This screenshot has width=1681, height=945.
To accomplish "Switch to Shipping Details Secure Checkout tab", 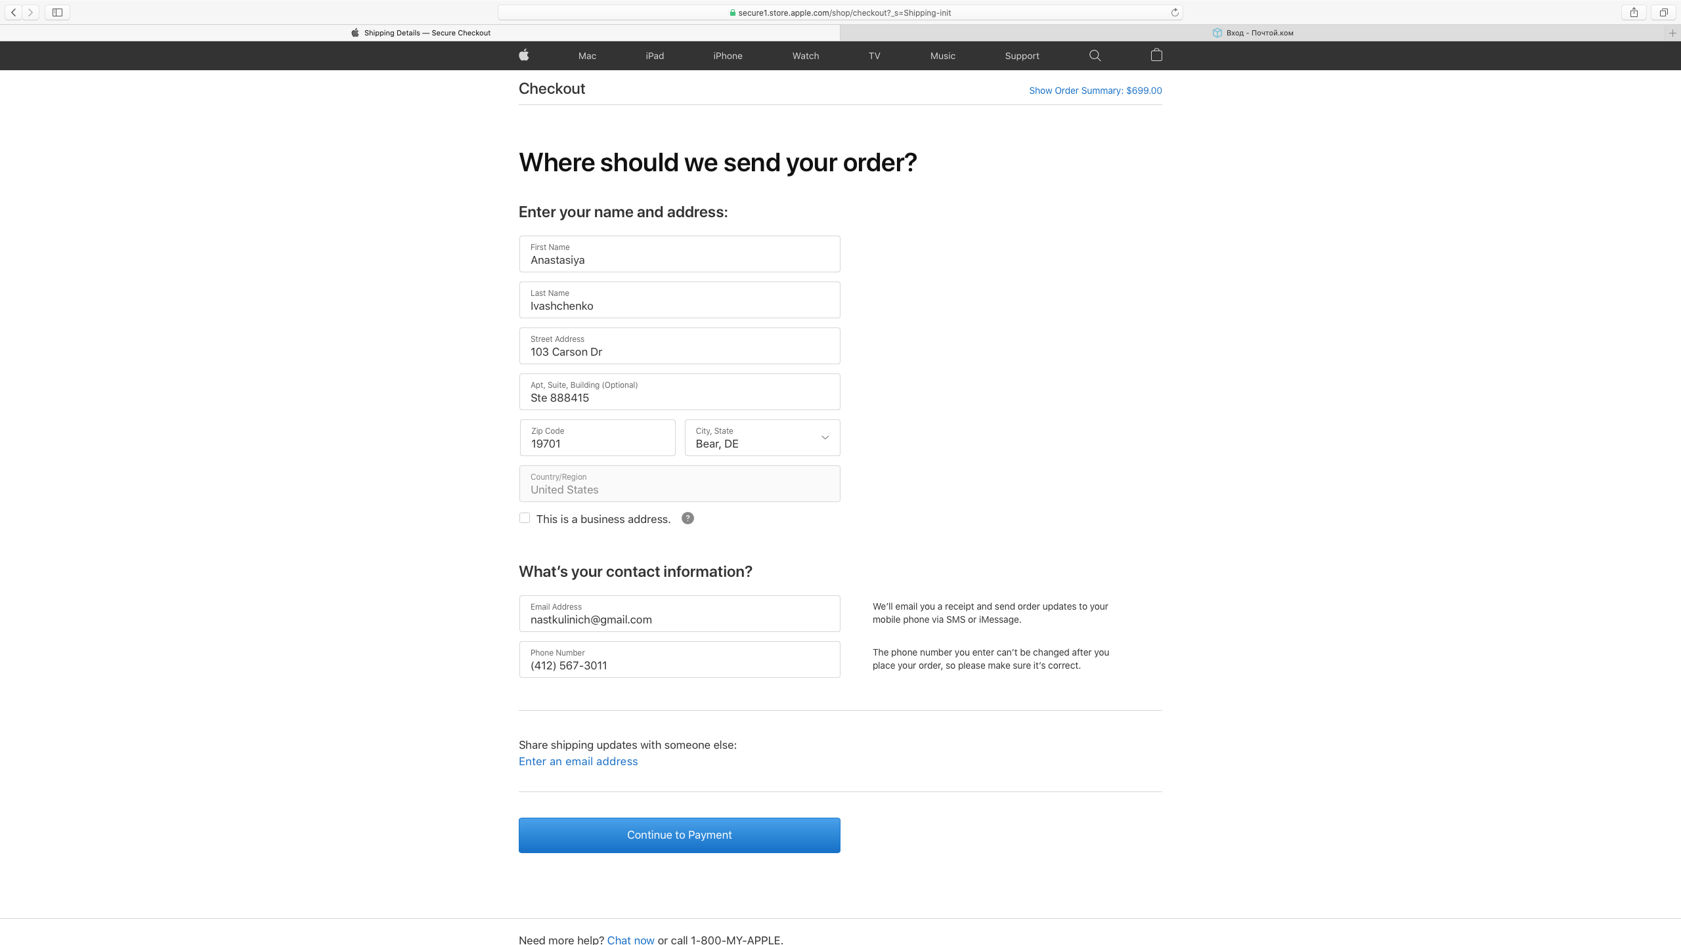I will 420,33.
